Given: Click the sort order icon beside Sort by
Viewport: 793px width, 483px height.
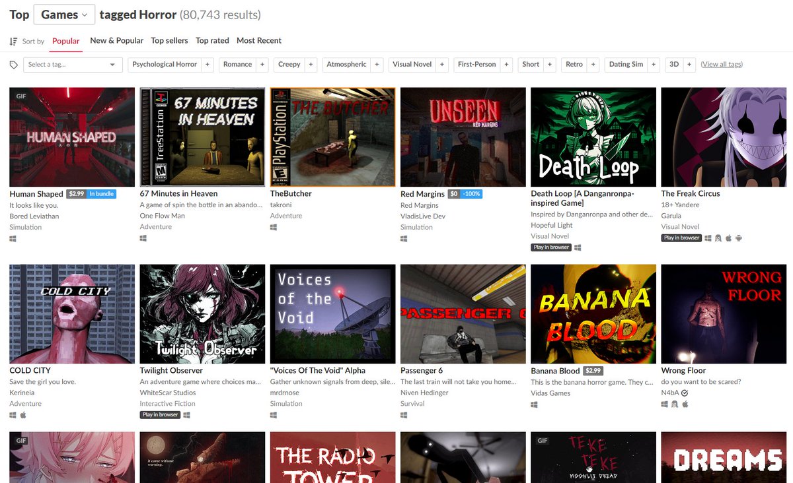Looking at the screenshot, I should [13, 42].
